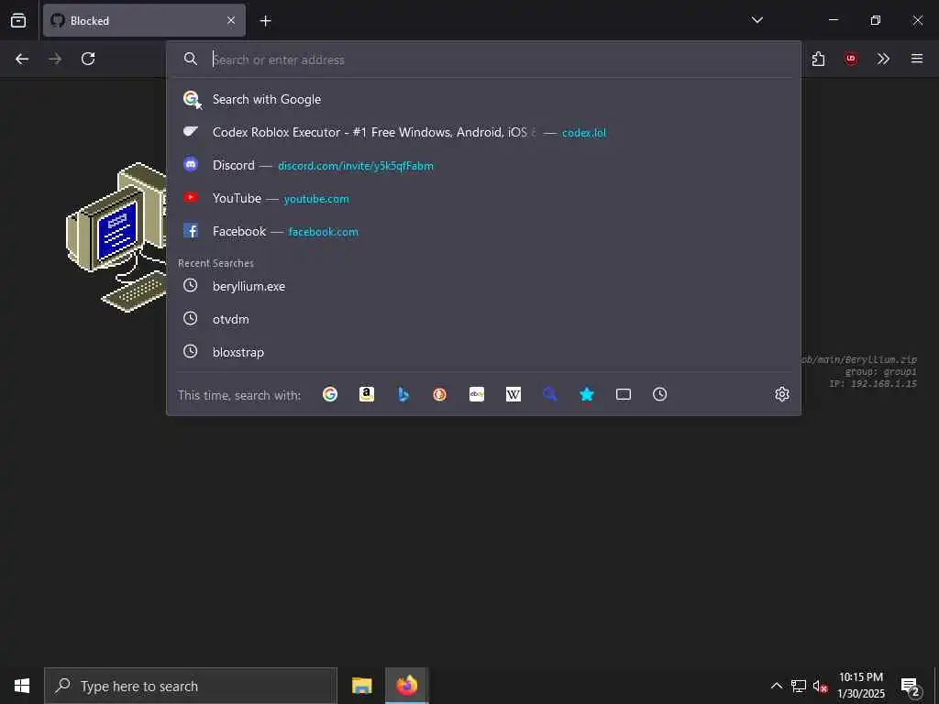Open the Windows Start menu
This screenshot has width=939, height=704.
click(22, 686)
